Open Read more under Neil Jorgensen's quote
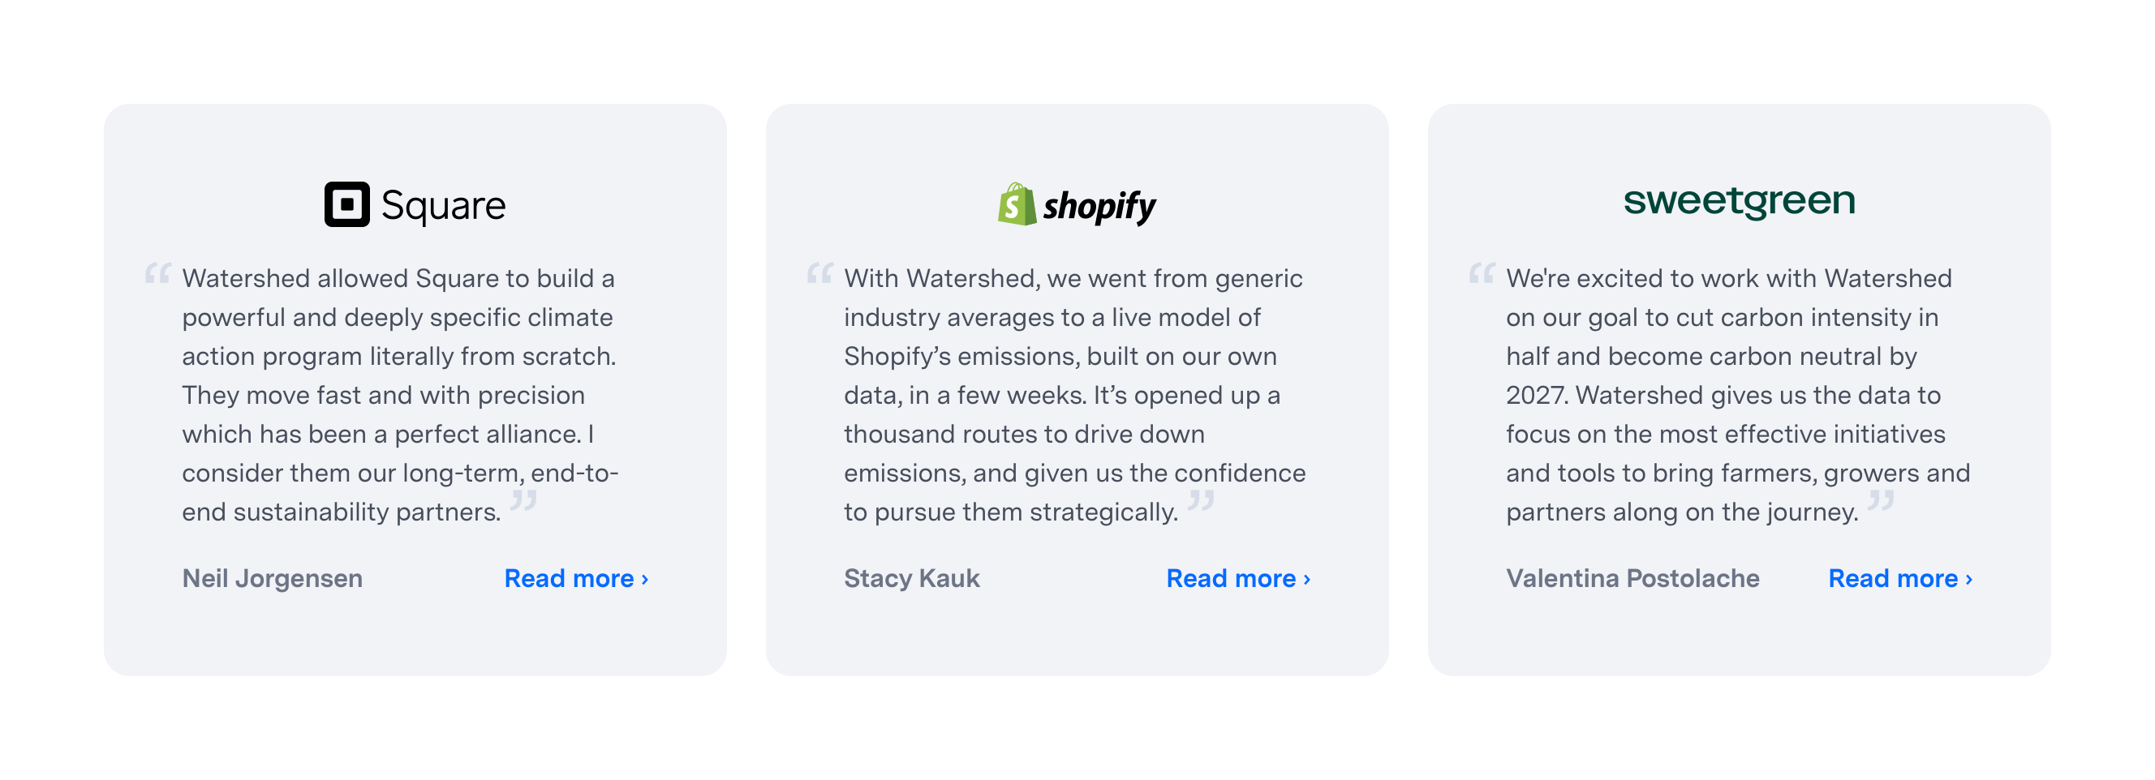 click(575, 579)
